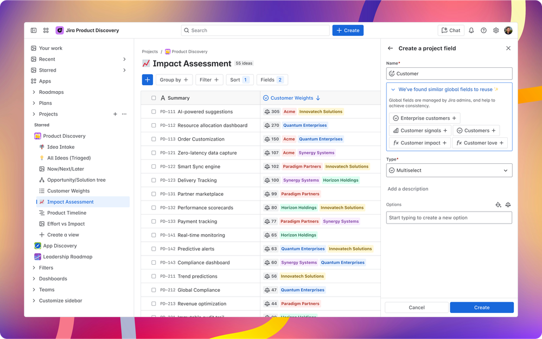Click the new option input field

pyautogui.click(x=449, y=218)
